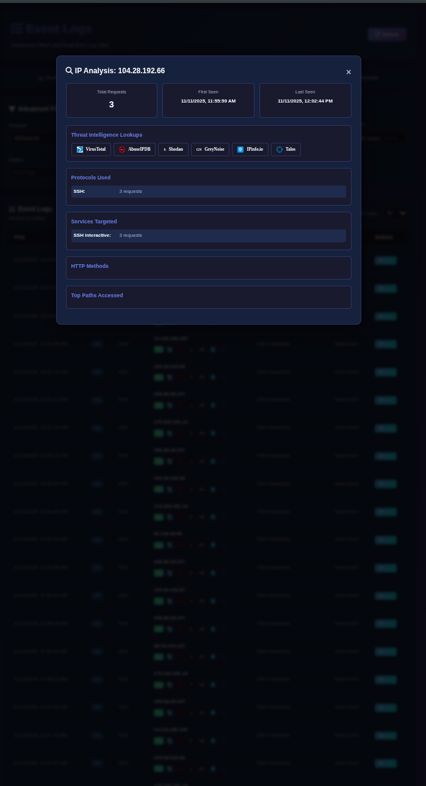Click the Protocols Used section heading

tap(91, 178)
